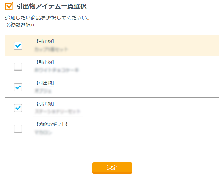The width and height of the screenshot is (224, 181).
Task: Select the blurred item name in the second row
Action: pos(56,70)
